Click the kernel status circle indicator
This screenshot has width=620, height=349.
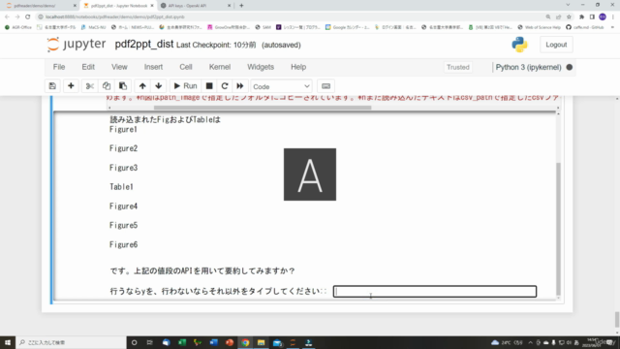click(570, 67)
